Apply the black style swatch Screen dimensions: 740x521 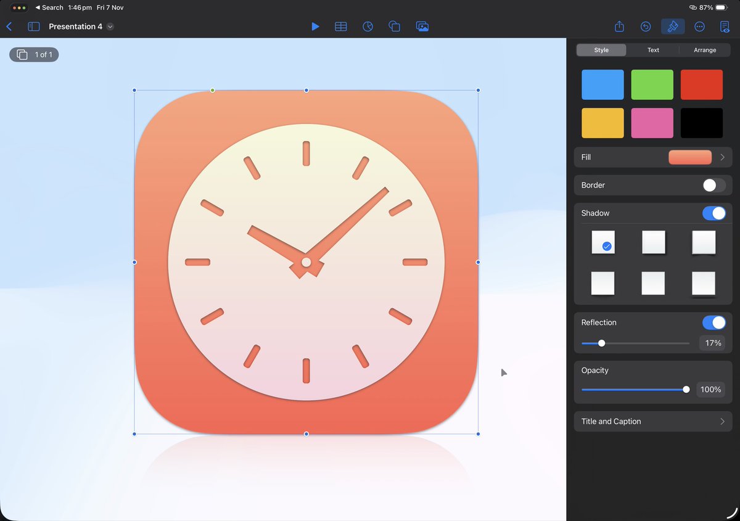pyautogui.click(x=702, y=123)
